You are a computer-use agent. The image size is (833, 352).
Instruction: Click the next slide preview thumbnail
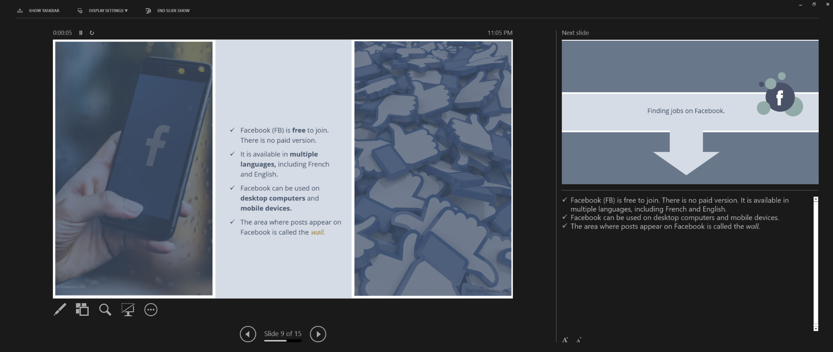click(x=690, y=112)
